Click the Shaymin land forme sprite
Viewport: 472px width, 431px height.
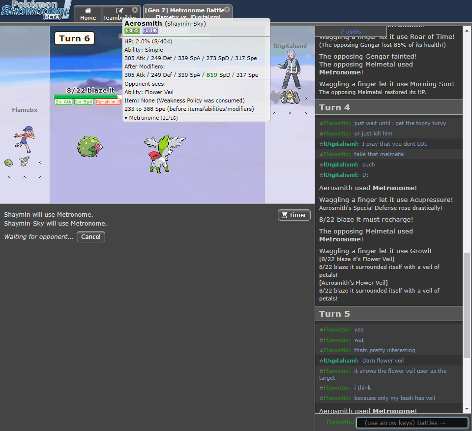(x=89, y=147)
